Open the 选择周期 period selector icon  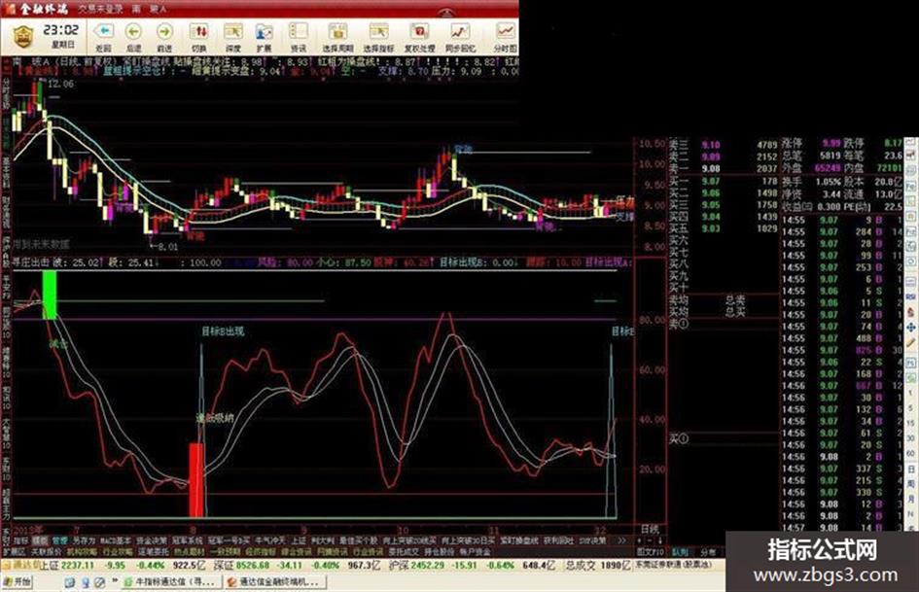(337, 36)
